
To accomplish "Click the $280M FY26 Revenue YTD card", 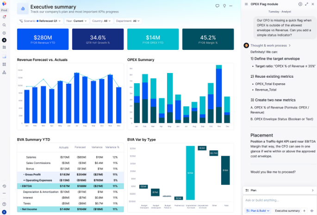I will (43, 39).
